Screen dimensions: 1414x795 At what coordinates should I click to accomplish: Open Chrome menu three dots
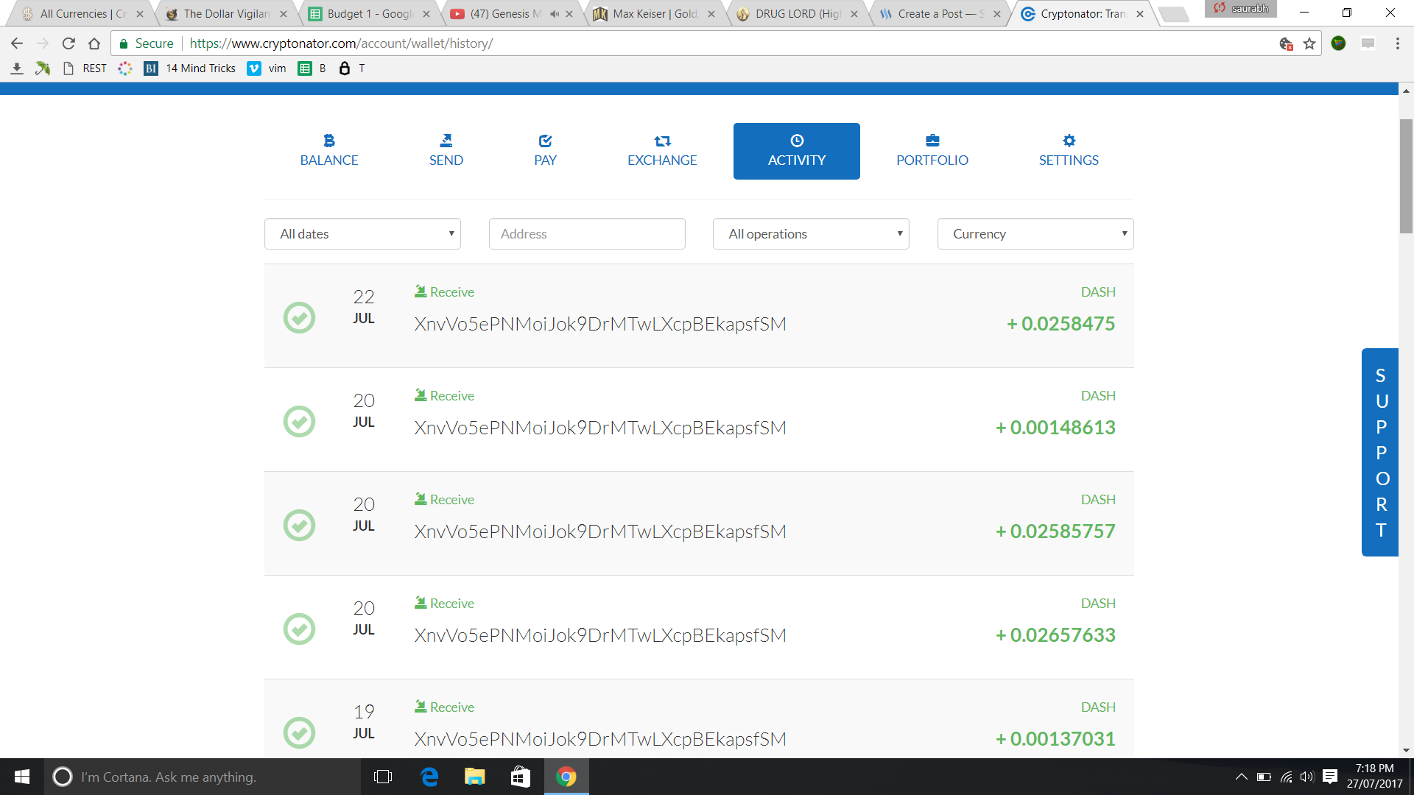click(x=1397, y=43)
